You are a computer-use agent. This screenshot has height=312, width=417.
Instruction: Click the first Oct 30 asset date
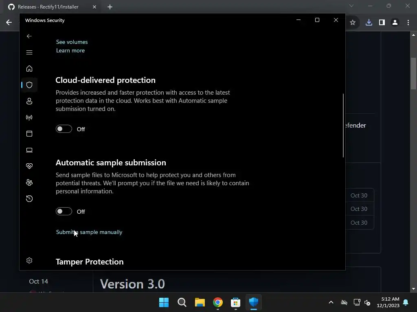click(x=359, y=195)
